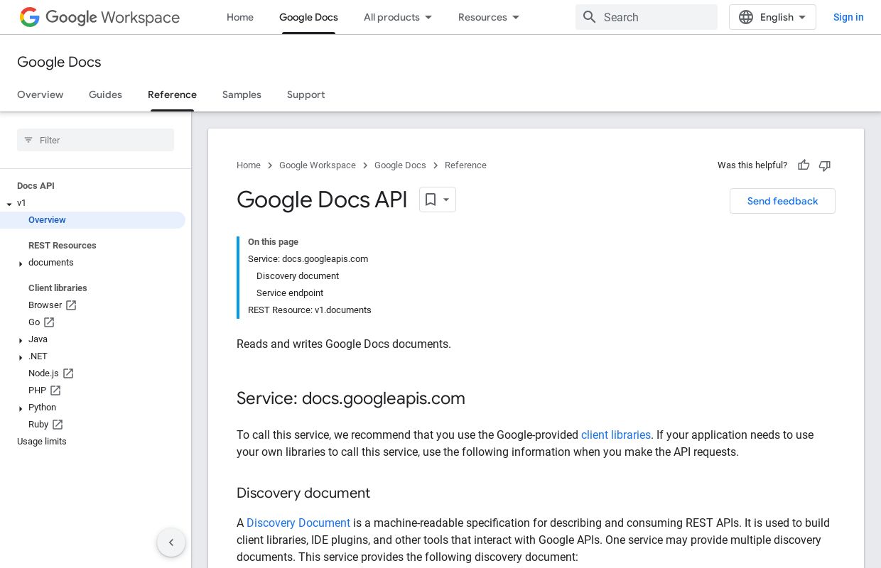Expand the Python client library item
881x568 pixels.
pyautogui.click(x=21, y=408)
